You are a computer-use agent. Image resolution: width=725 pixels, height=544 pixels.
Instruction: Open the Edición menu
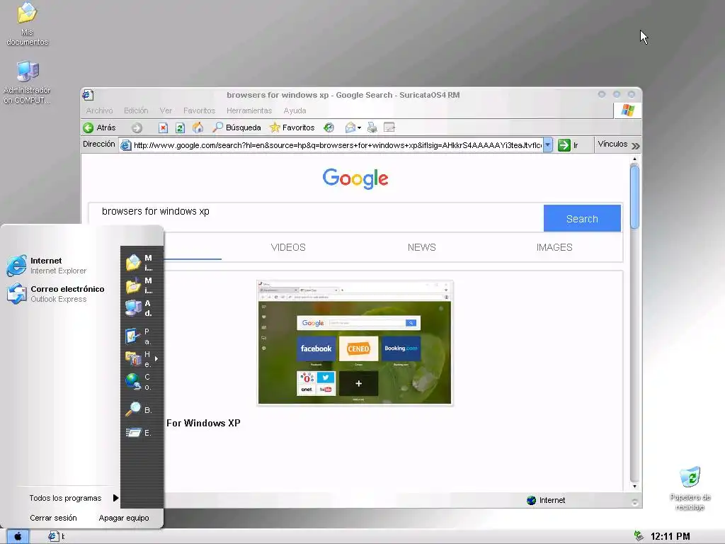[x=136, y=110]
